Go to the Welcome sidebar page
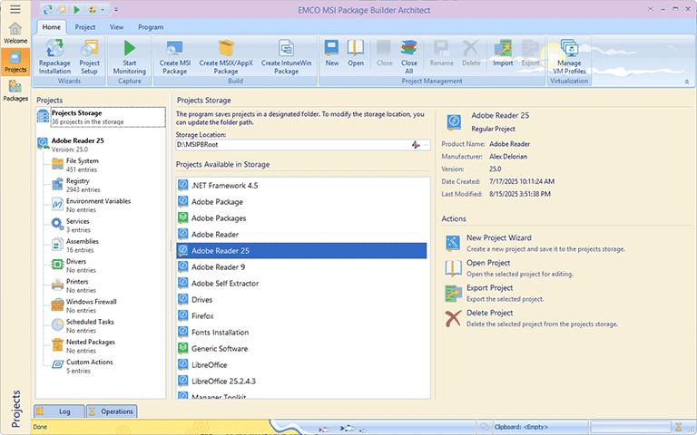The height and width of the screenshot is (435, 697). pos(15,33)
